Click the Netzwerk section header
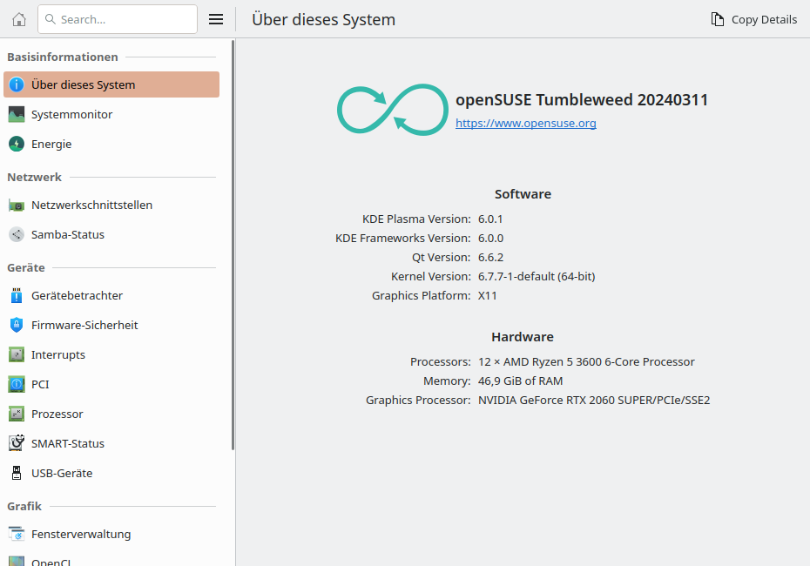This screenshot has width=810, height=566. click(35, 177)
